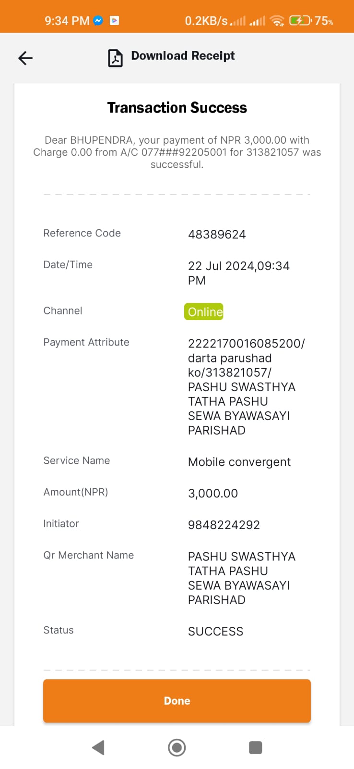This screenshot has width=354, height=769.
Task: Tap the Wi-Fi status icon
Action: click(277, 21)
